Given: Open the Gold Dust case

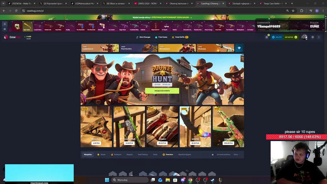Looking at the screenshot, I should tap(96, 127).
